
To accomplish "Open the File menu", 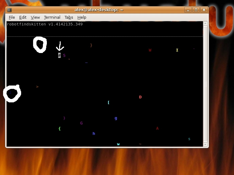I will (x=12, y=17).
